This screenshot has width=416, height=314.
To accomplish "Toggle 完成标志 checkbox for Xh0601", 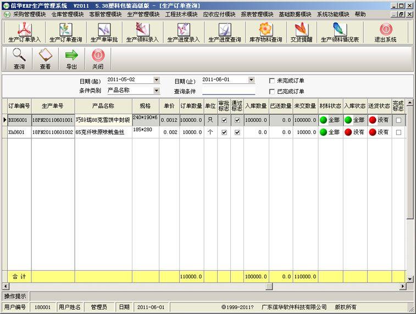I will [398, 132].
